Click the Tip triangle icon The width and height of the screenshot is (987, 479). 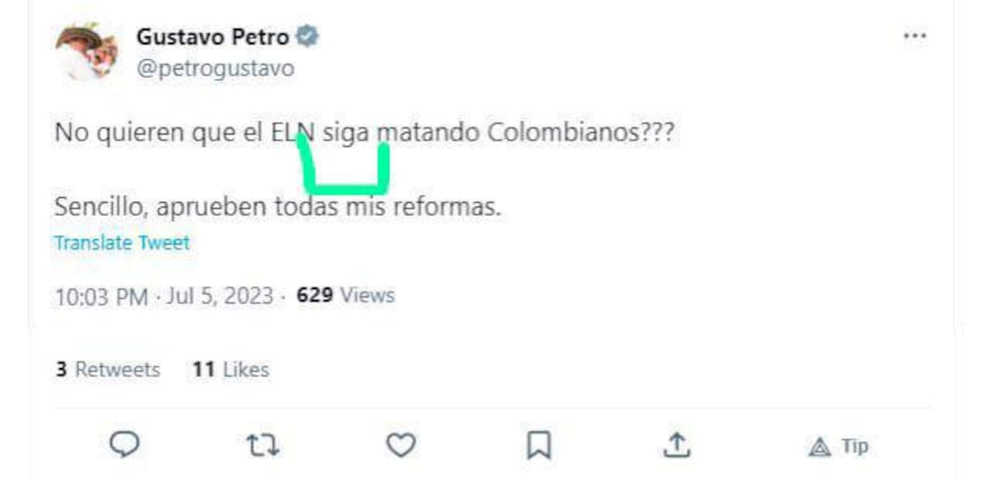click(x=820, y=447)
